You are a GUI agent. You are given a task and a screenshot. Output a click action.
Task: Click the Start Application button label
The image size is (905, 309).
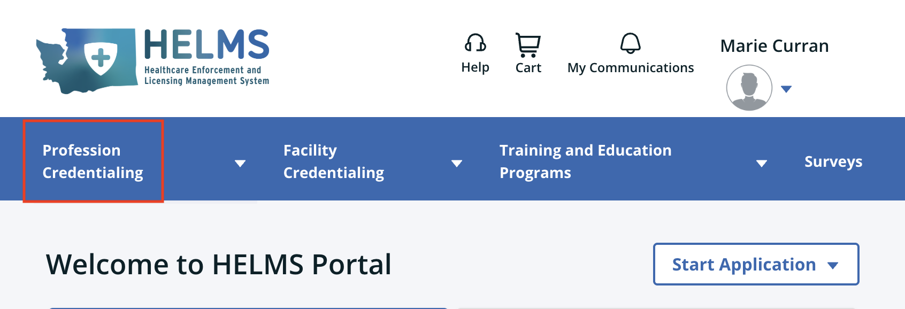[743, 265]
